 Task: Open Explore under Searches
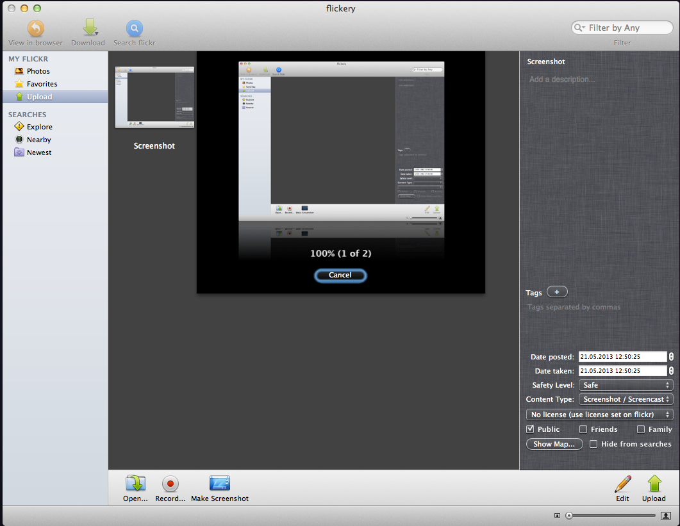point(39,127)
